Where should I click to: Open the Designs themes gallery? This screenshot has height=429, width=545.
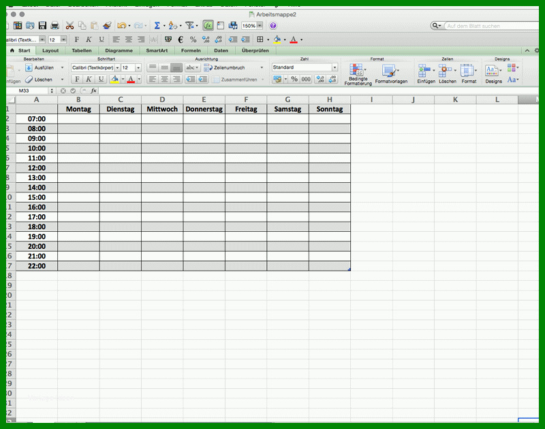493,74
